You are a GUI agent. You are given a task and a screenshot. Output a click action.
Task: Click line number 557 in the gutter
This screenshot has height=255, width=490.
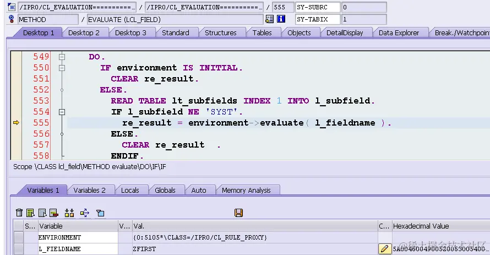click(41, 145)
